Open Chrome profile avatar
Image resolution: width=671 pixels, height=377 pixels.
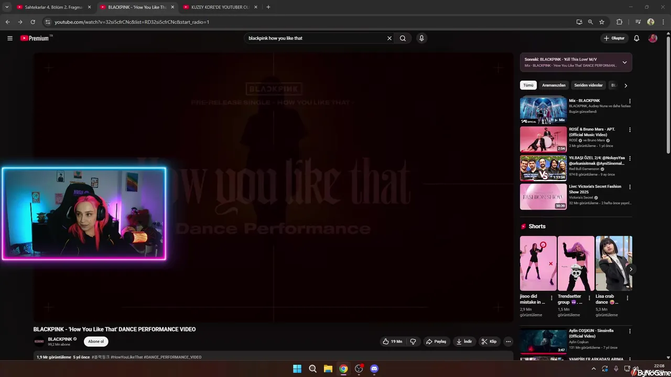[x=651, y=22]
